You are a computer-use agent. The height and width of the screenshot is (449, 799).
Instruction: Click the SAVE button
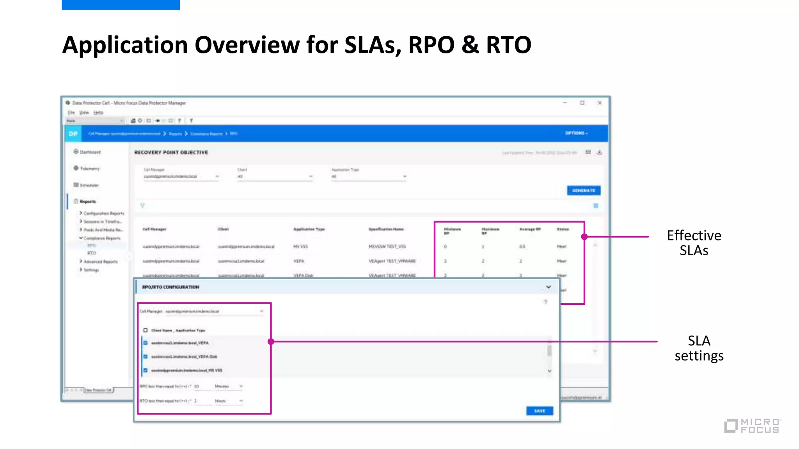pyautogui.click(x=540, y=411)
